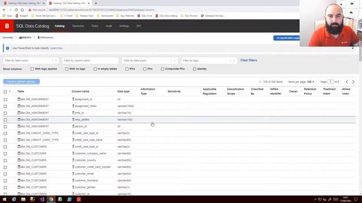This screenshot has height=203, width=362.
Task: Sort by the Column name header
Action: pyautogui.click(x=80, y=91)
